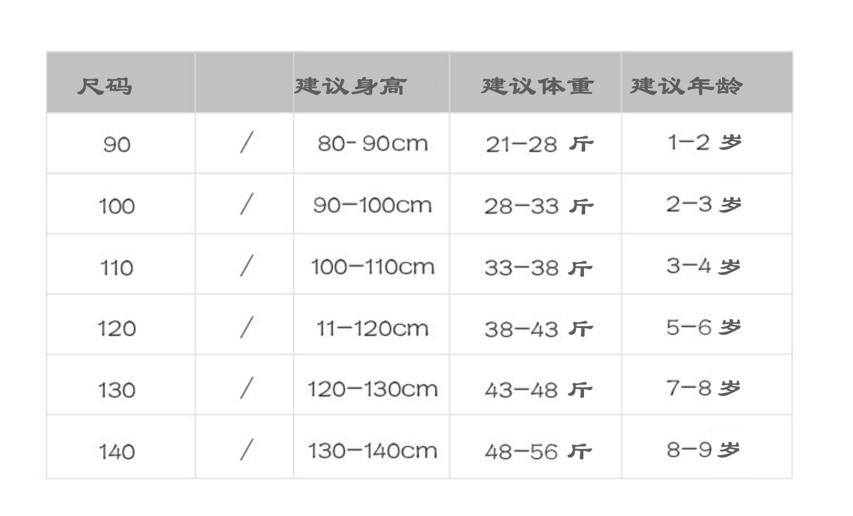Select the 建议体重 column header
This screenshot has width=853, height=516.
537,86
